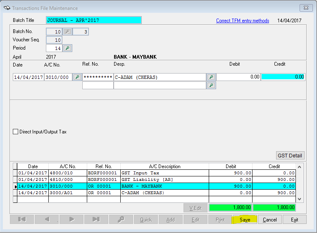Click the Print button

pyautogui.click(x=220, y=219)
